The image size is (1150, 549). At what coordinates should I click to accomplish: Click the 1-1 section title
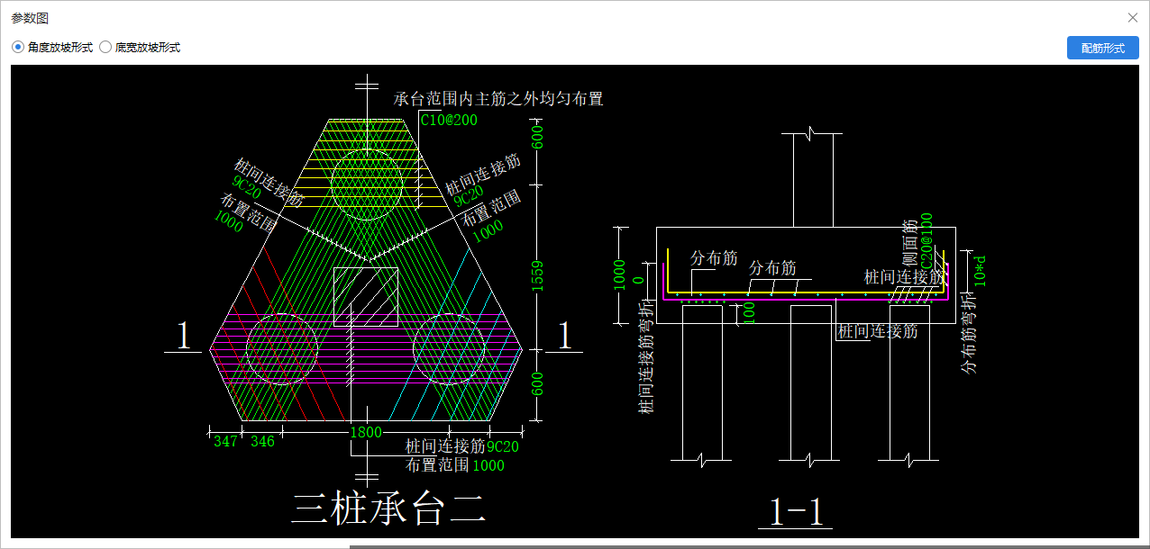[x=796, y=511]
